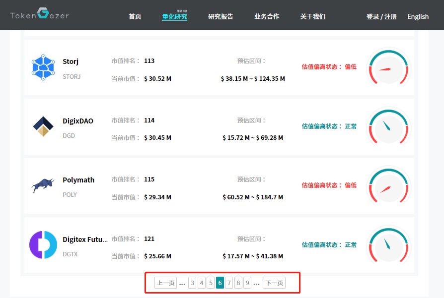Click Digitex status 估值偏离状态: 正常

329,245
